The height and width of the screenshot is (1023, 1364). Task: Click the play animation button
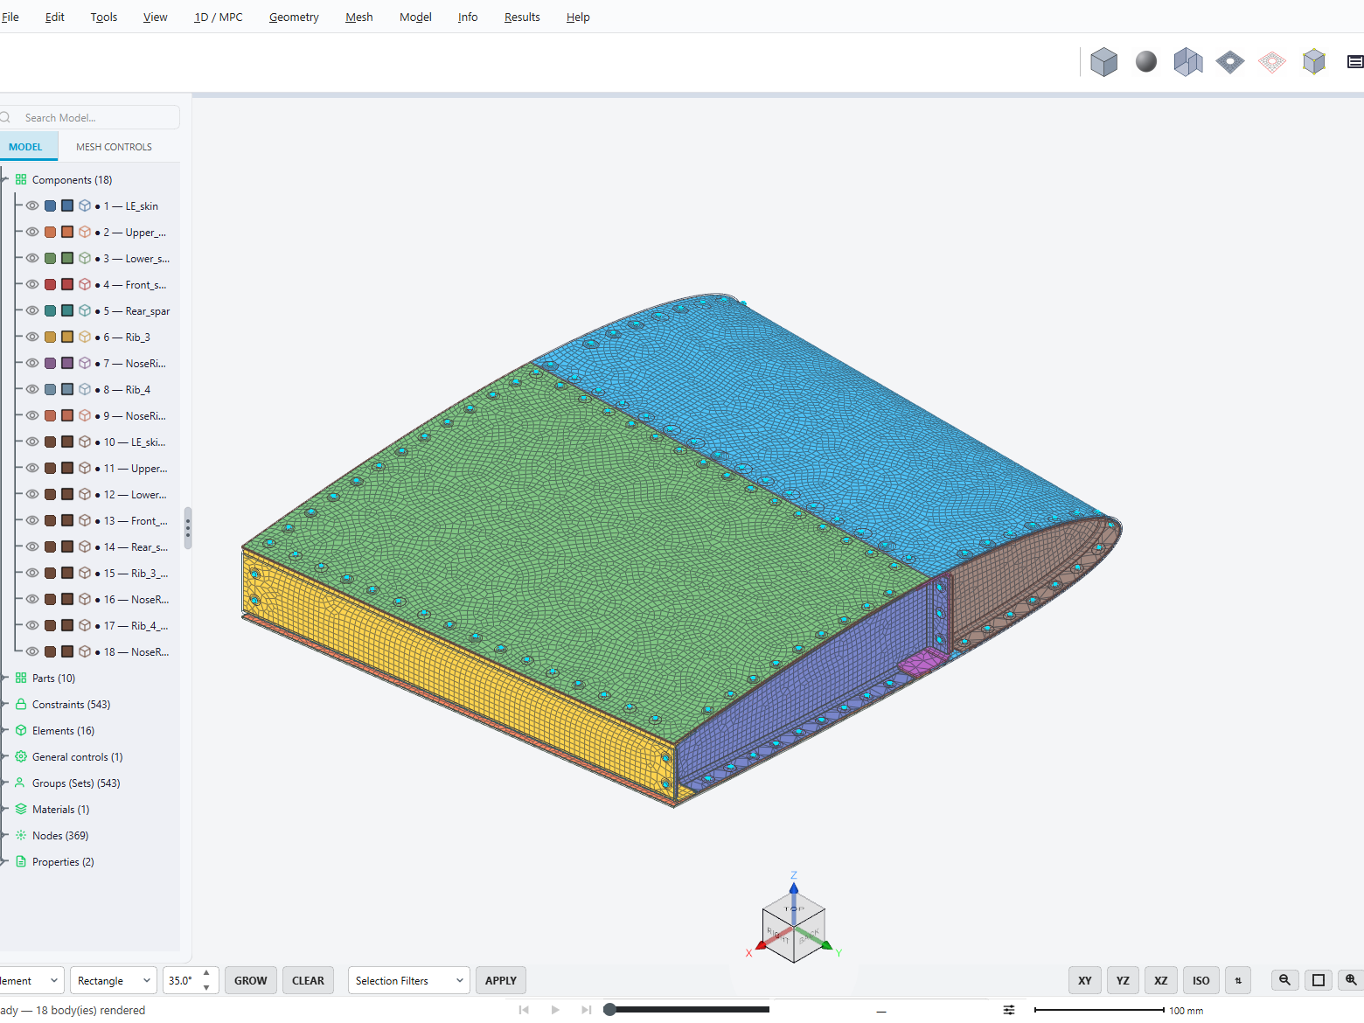coord(555,1010)
